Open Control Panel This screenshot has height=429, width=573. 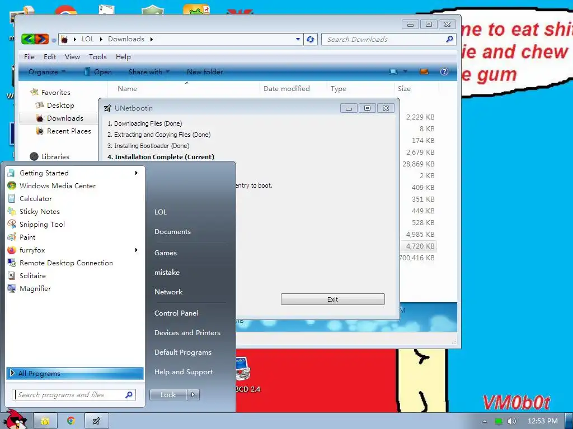coord(176,313)
